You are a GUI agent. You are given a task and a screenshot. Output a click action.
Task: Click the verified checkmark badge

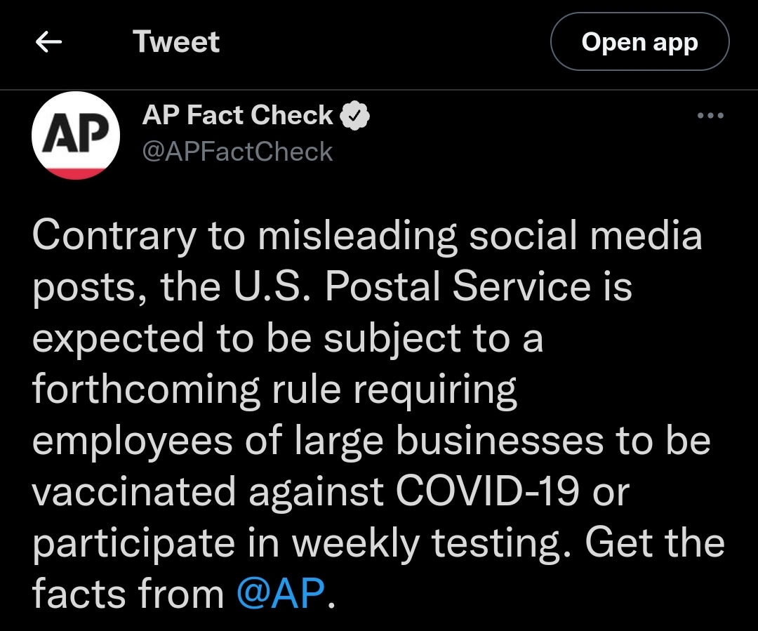click(355, 116)
